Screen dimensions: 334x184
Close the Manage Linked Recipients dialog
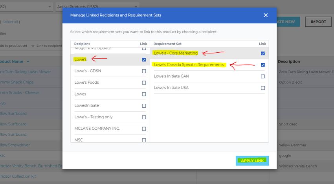pos(266,15)
